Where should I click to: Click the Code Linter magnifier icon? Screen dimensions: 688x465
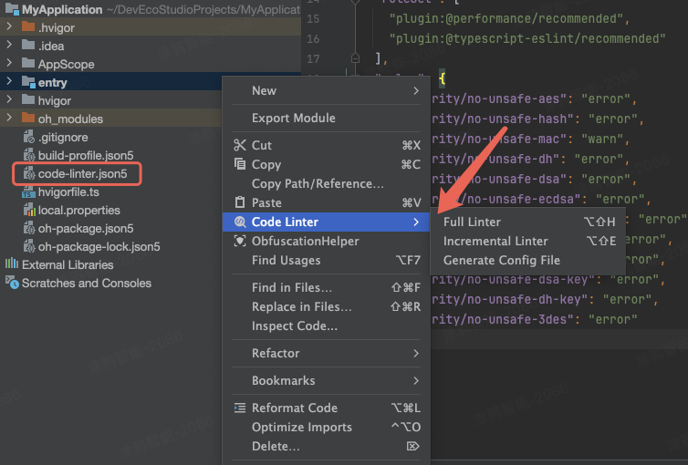(x=240, y=222)
